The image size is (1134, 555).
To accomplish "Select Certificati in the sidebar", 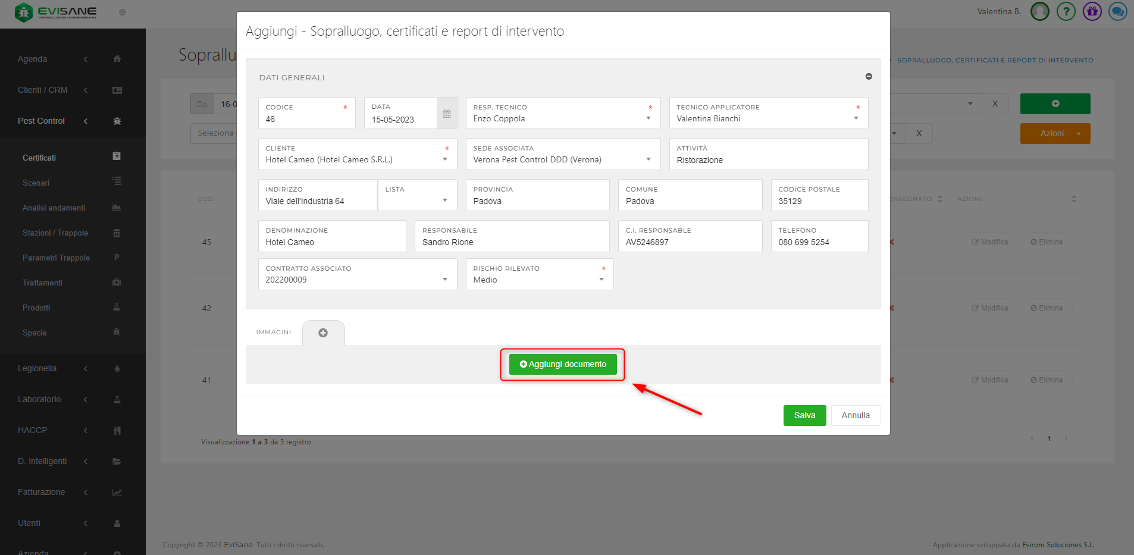I will pyautogui.click(x=39, y=158).
